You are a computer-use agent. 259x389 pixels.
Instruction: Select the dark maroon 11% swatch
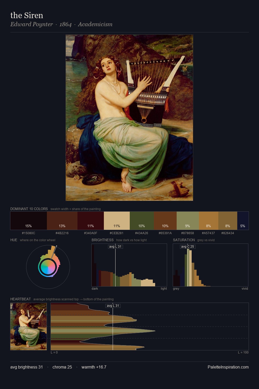pos(91,221)
